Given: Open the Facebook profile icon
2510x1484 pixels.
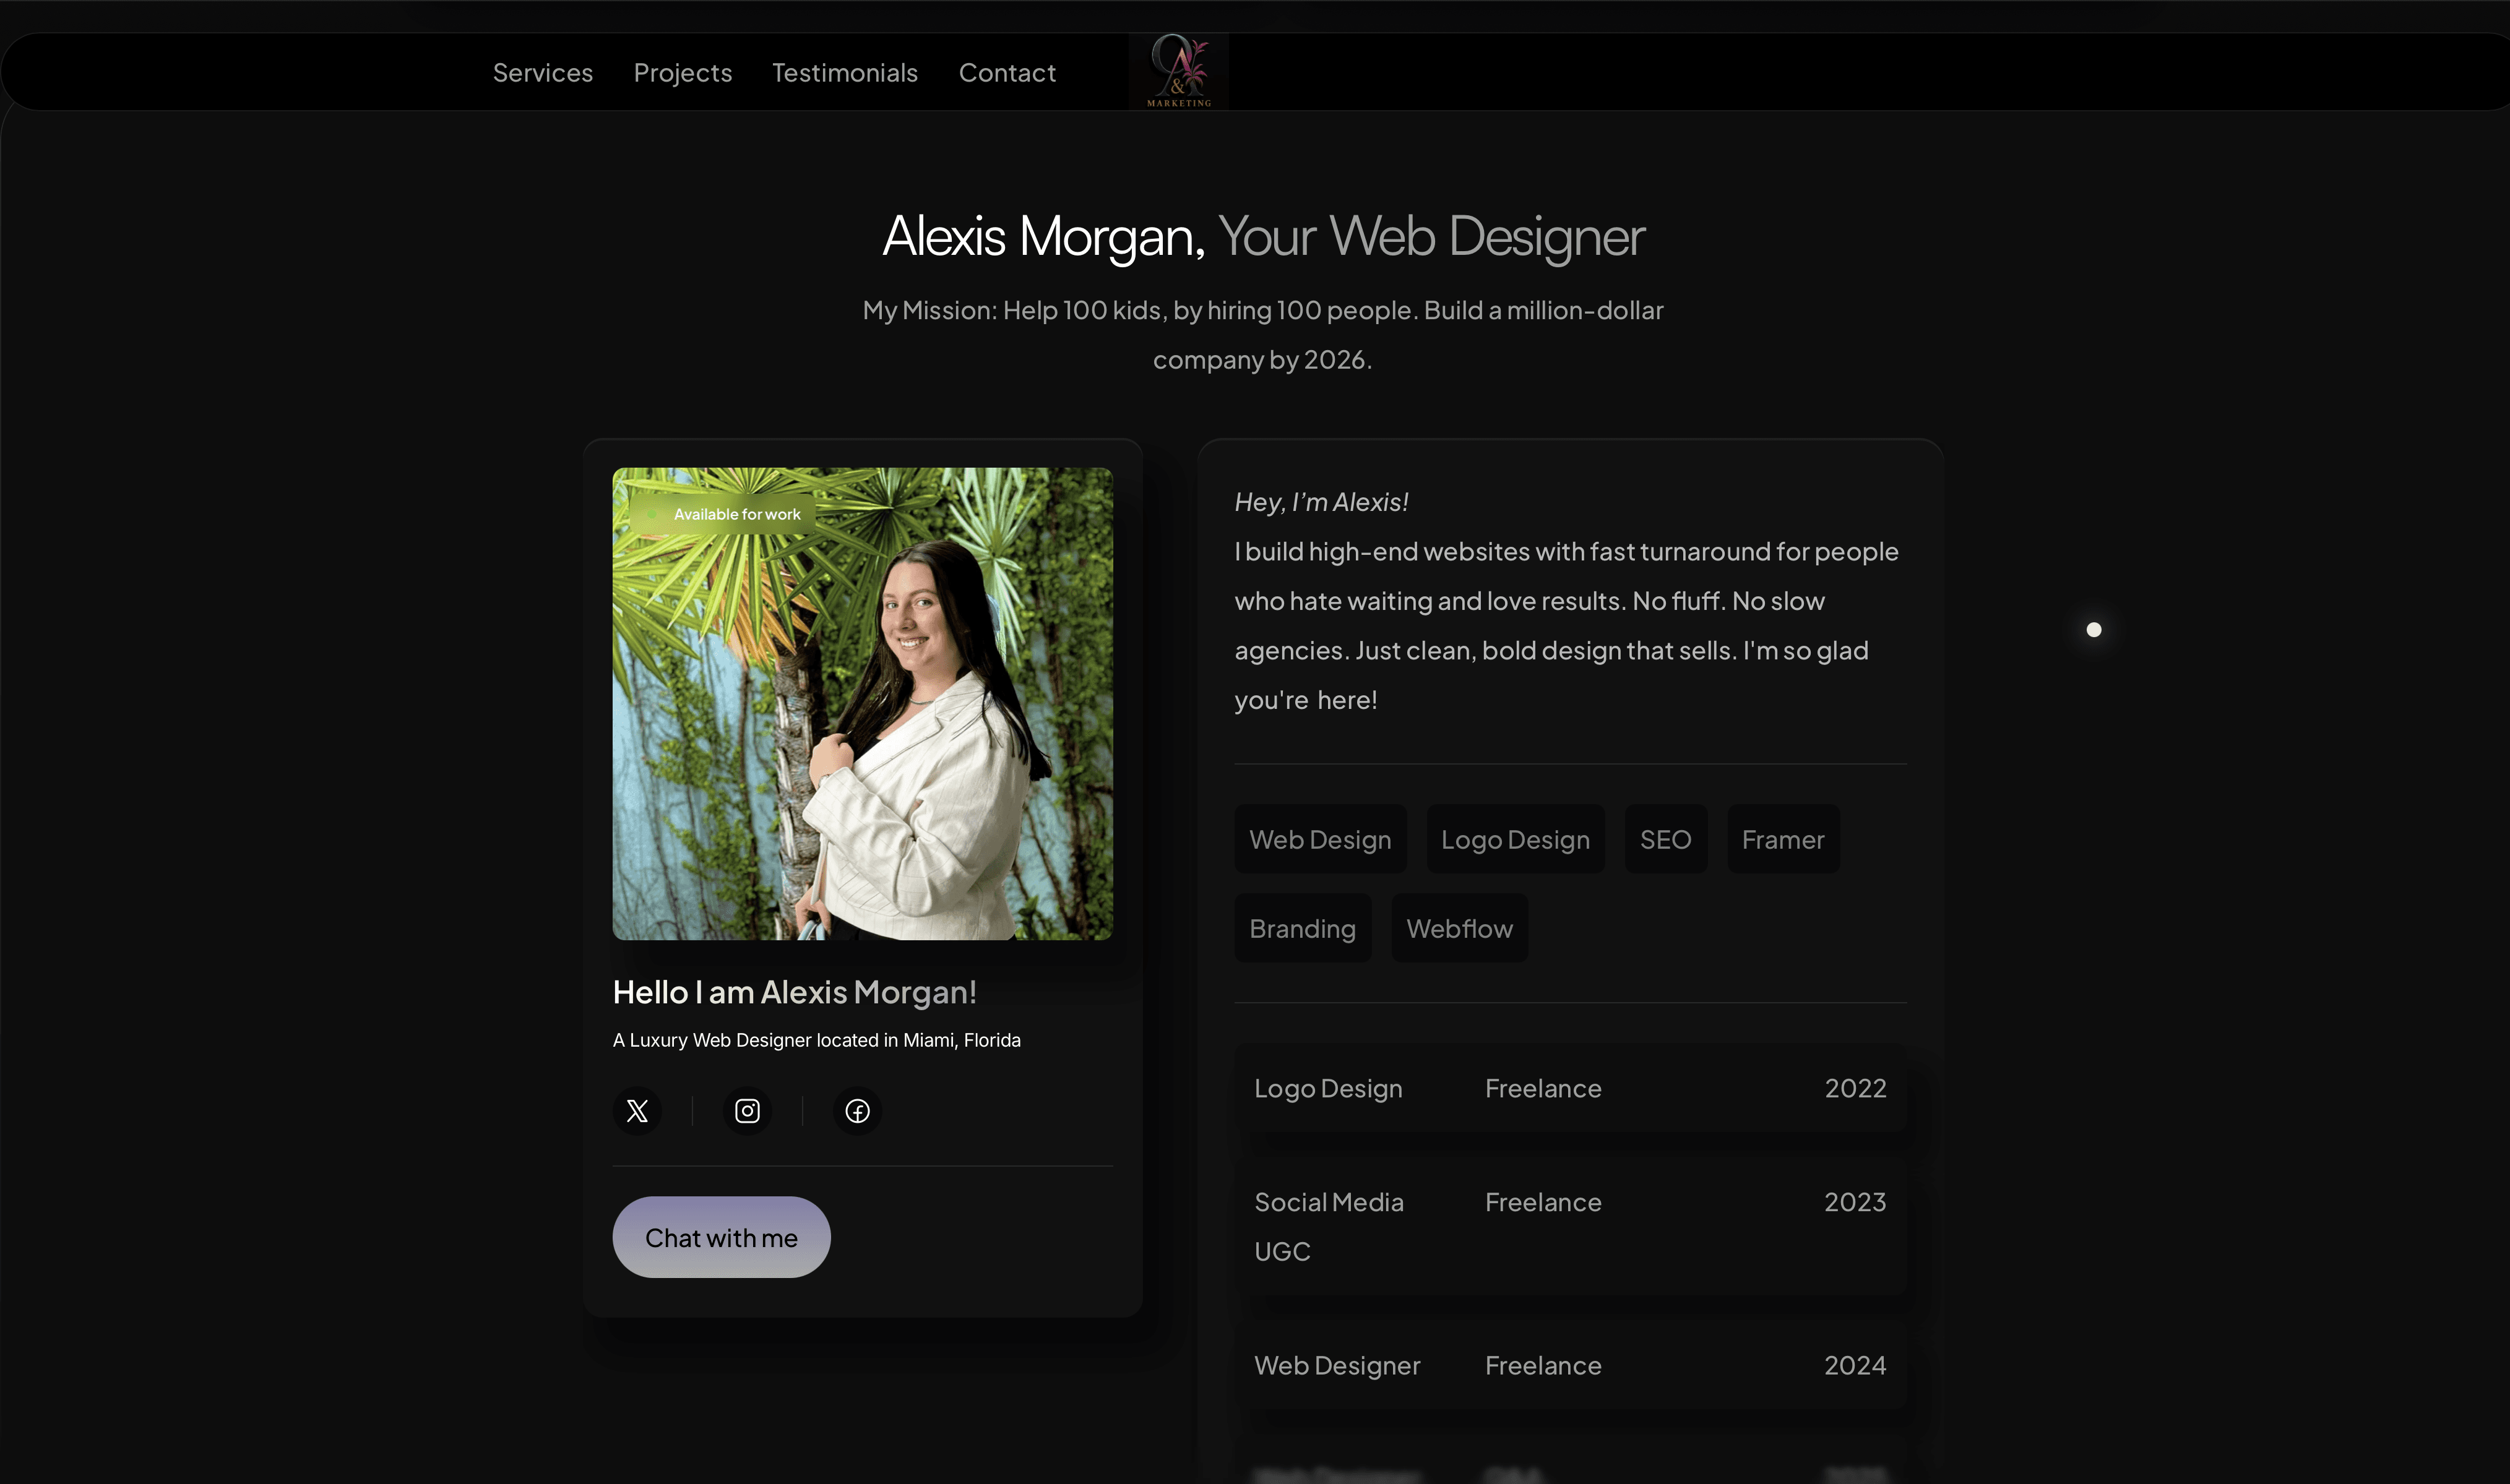Looking at the screenshot, I should pos(857,1110).
